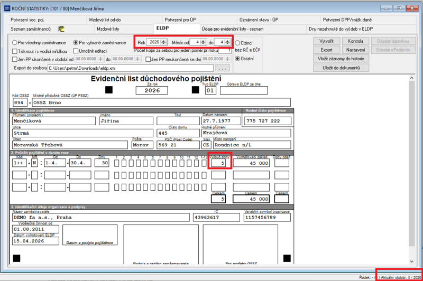Click the Za rok field showing 2026

(x=152, y=90)
